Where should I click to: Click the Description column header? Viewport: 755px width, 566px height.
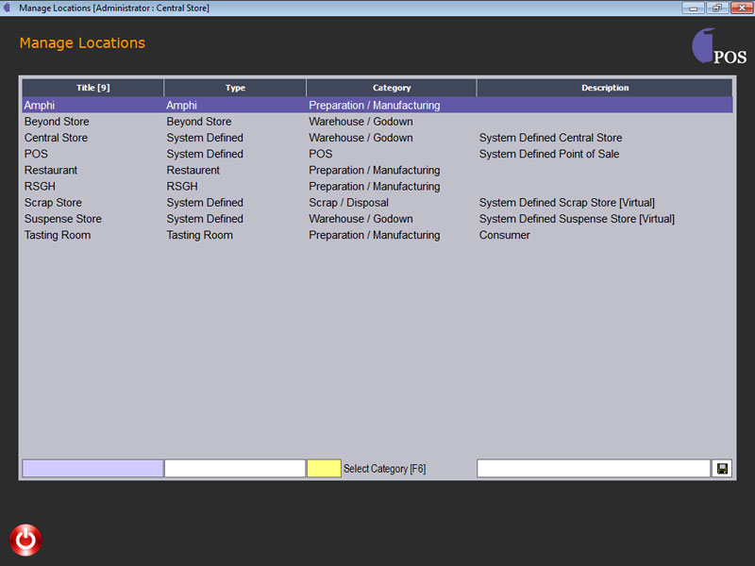pyautogui.click(x=605, y=88)
